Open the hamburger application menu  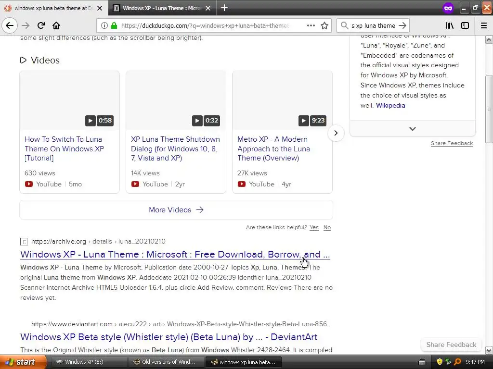484,26
